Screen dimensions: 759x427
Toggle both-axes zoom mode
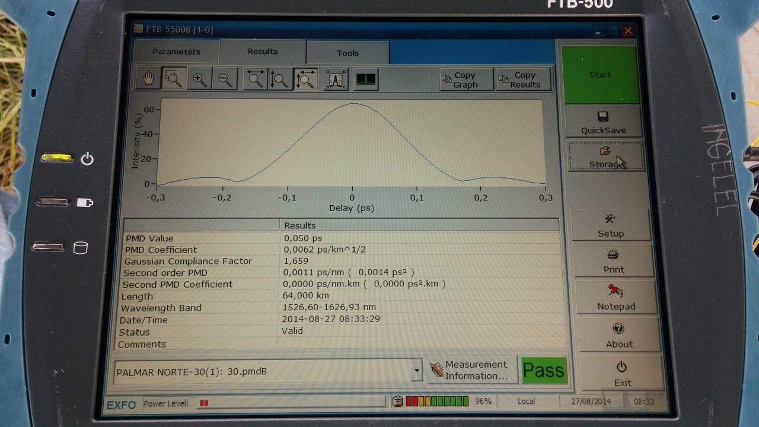(305, 79)
